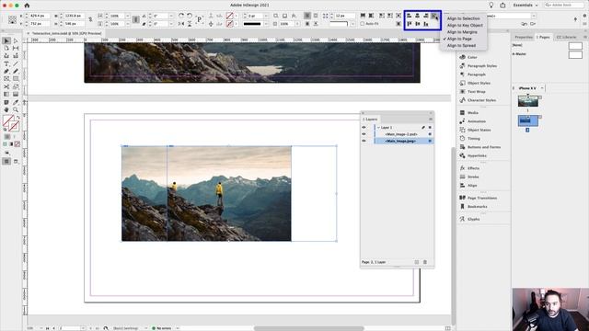Open scale X percentage dropdown

128,16
